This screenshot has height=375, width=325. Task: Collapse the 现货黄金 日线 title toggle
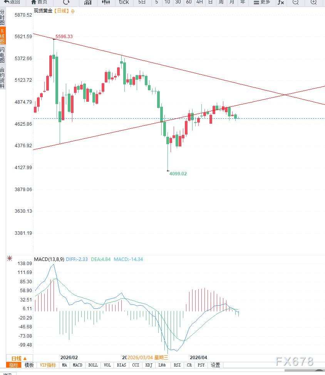tap(73, 11)
